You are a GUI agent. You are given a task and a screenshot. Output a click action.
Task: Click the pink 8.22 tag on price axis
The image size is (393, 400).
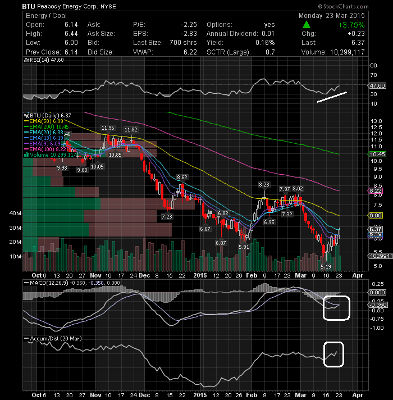coord(376,191)
